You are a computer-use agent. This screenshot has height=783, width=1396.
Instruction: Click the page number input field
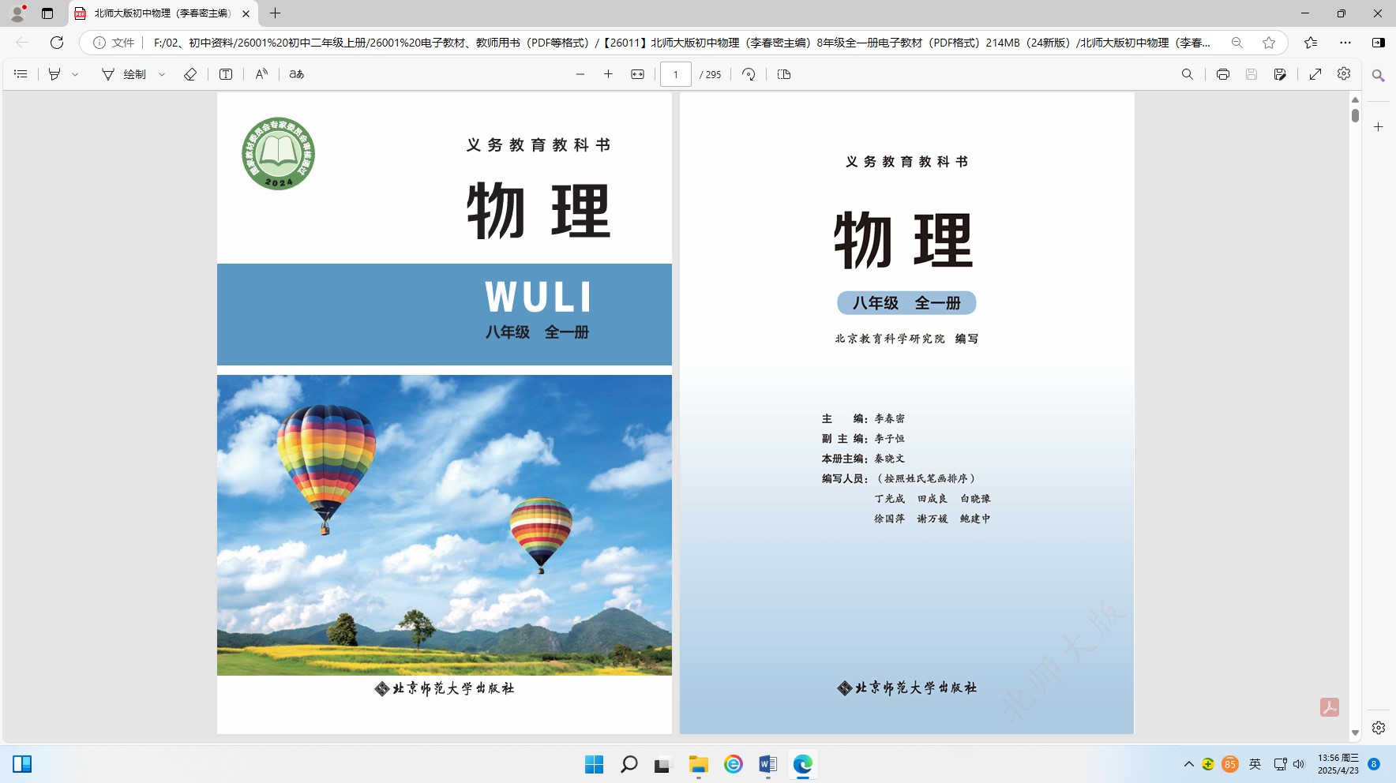tap(676, 74)
